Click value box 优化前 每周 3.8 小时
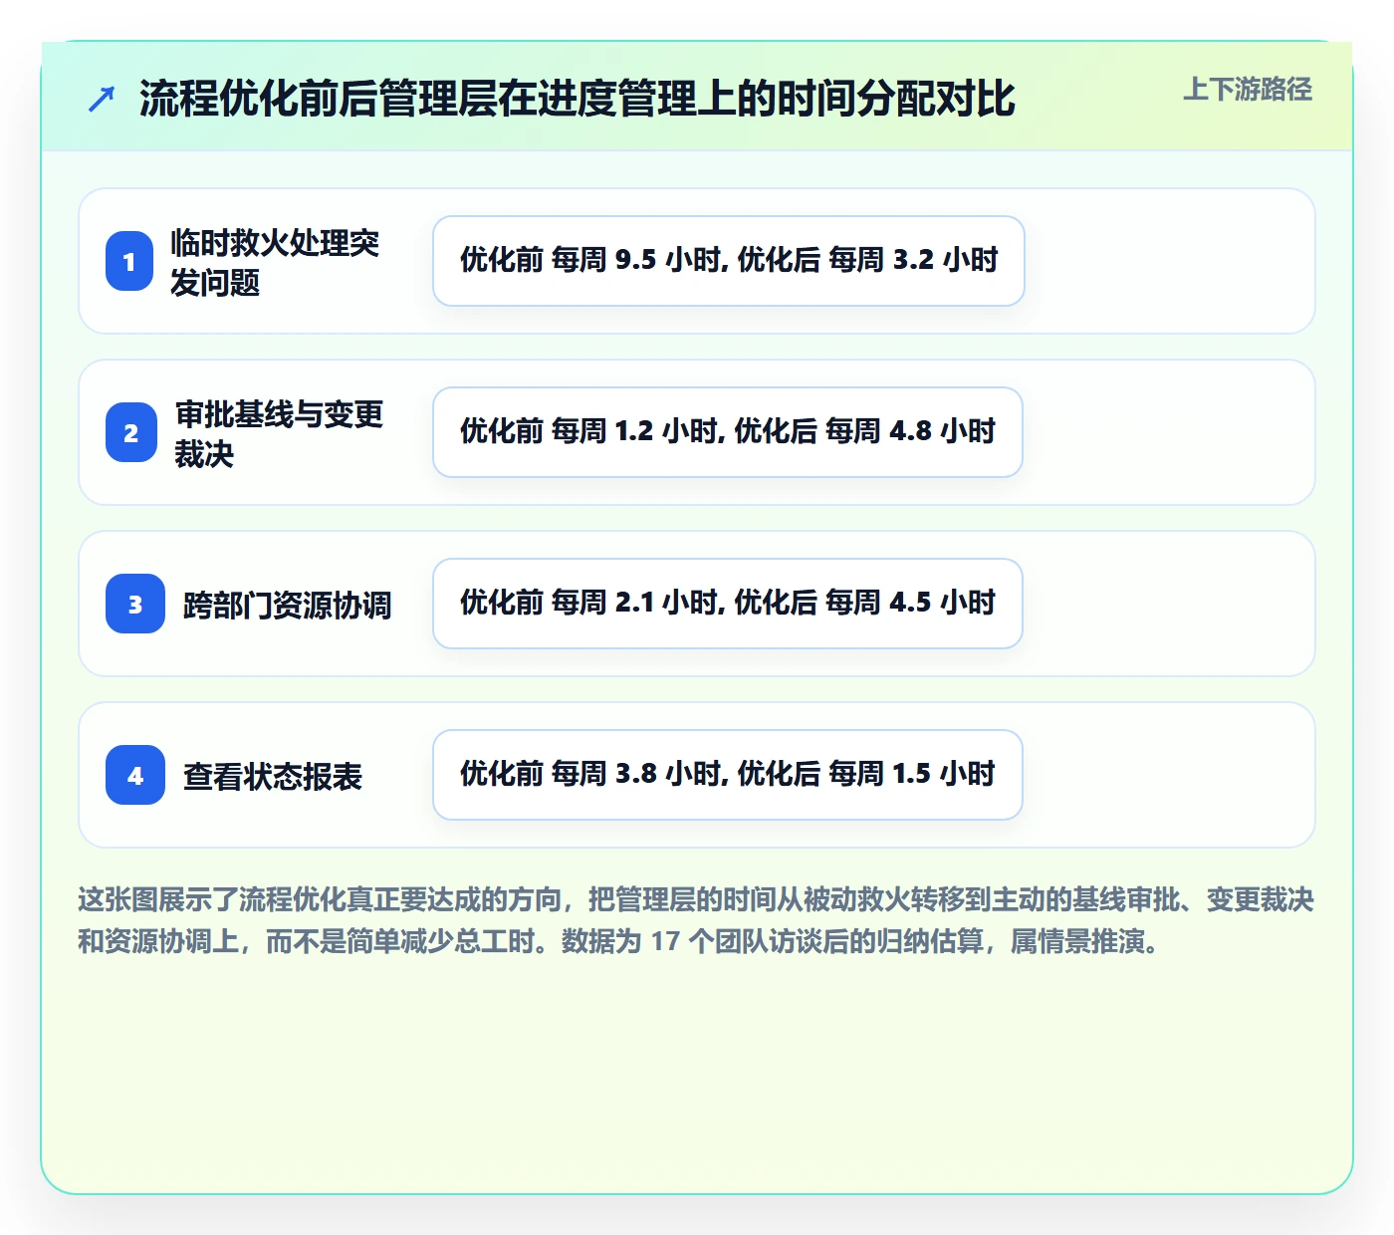Viewport: 1394px width, 1235px height. tap(728, 775)
